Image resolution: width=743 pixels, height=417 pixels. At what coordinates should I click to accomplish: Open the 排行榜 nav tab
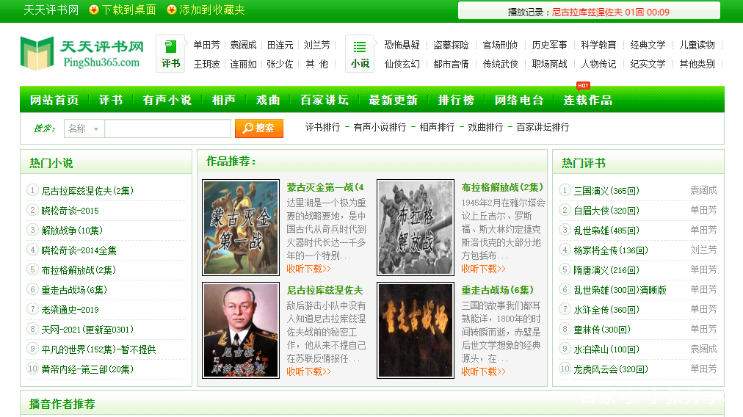pyautogui.click(x=457, y=100)
